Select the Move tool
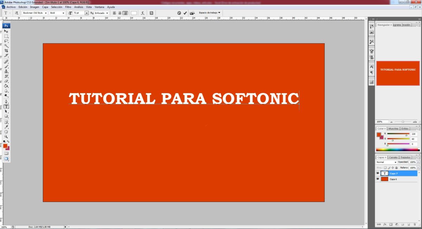Screen dimensions: 422x229 click(6, 31)
